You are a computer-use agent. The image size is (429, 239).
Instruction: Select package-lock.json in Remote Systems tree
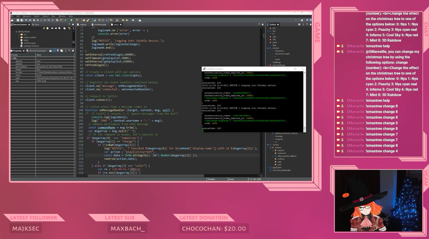pos(30,46)
